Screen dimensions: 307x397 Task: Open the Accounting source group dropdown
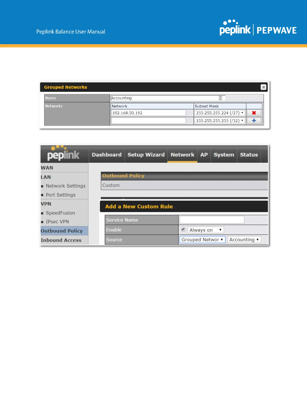pyautogui.click(x=244, y=240)
